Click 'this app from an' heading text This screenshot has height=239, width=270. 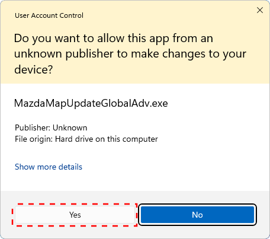point(171,38)
